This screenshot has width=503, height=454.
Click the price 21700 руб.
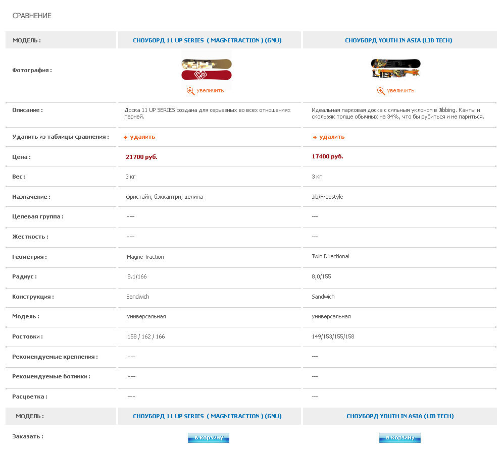coord(141,157)
